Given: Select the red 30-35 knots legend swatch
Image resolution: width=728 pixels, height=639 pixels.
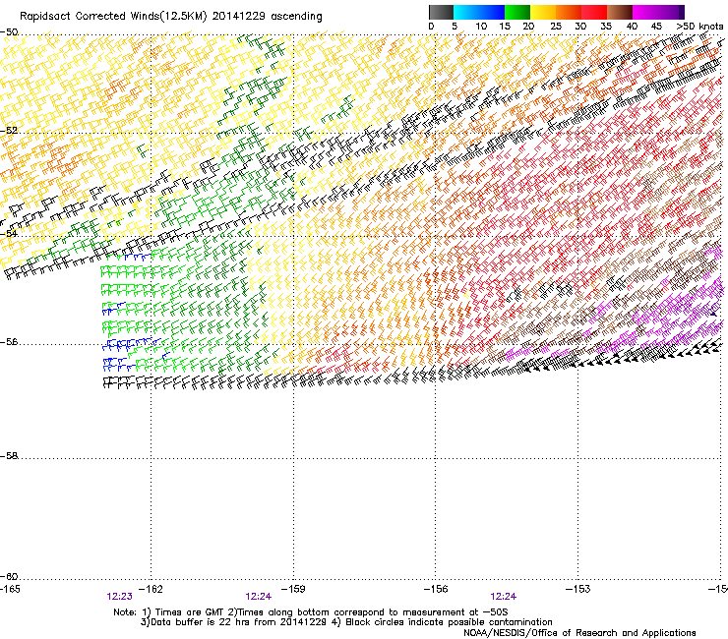Looking at the screenshot, I should [594, 12].
